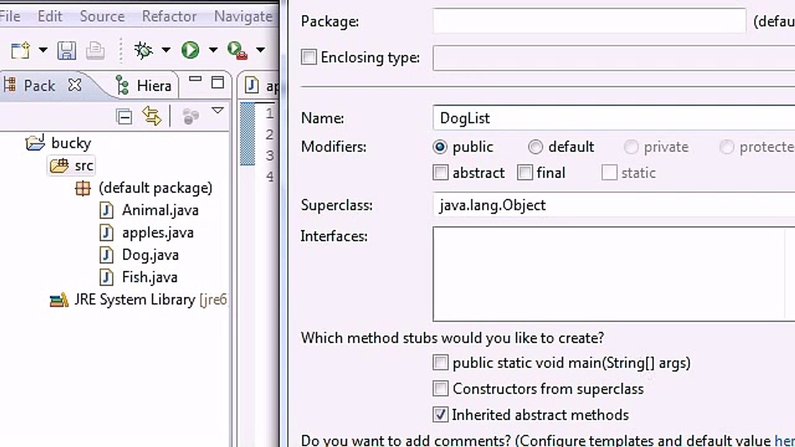Select the public modifier radio button

pyautogui.click(x=440, y=147)
